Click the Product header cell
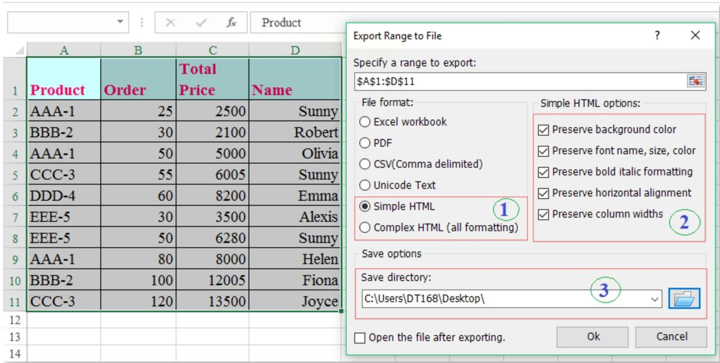Screen dimensions: 720x363 click(x=64, y=79)
